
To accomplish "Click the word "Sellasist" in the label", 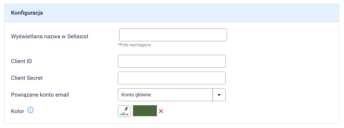I will pos(78,36).
